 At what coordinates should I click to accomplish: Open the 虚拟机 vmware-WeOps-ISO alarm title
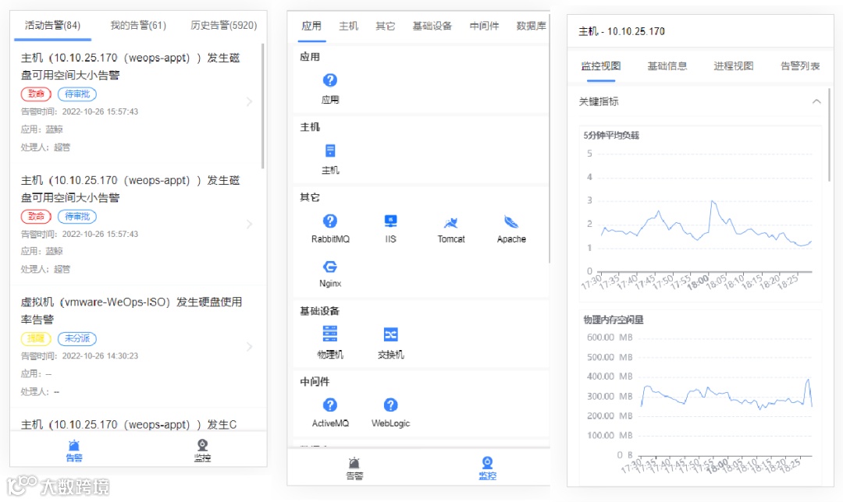pyautogui.click(x=131, y=311)
